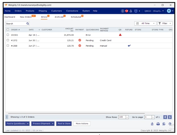The width and height of the screenshot is (177, 135).
Task: Click the notification bell icon
Action: coord(131,11)
